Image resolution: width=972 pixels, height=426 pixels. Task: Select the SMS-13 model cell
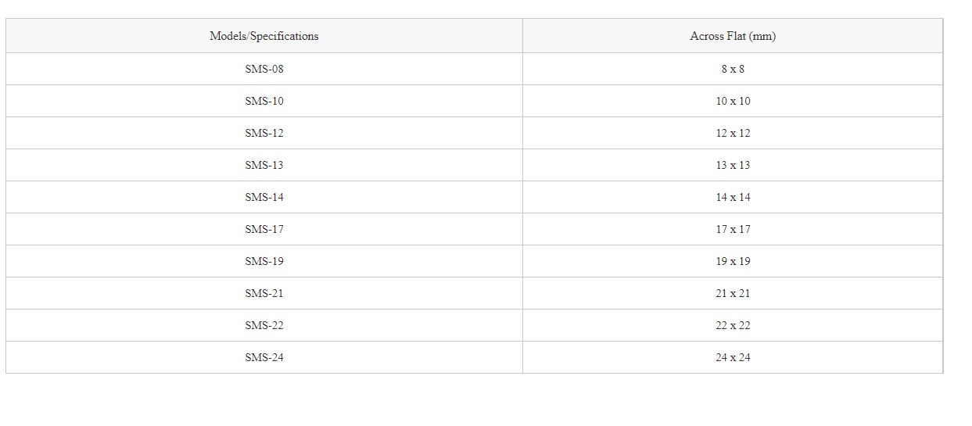pyautogui.click(x=264, y=165)
